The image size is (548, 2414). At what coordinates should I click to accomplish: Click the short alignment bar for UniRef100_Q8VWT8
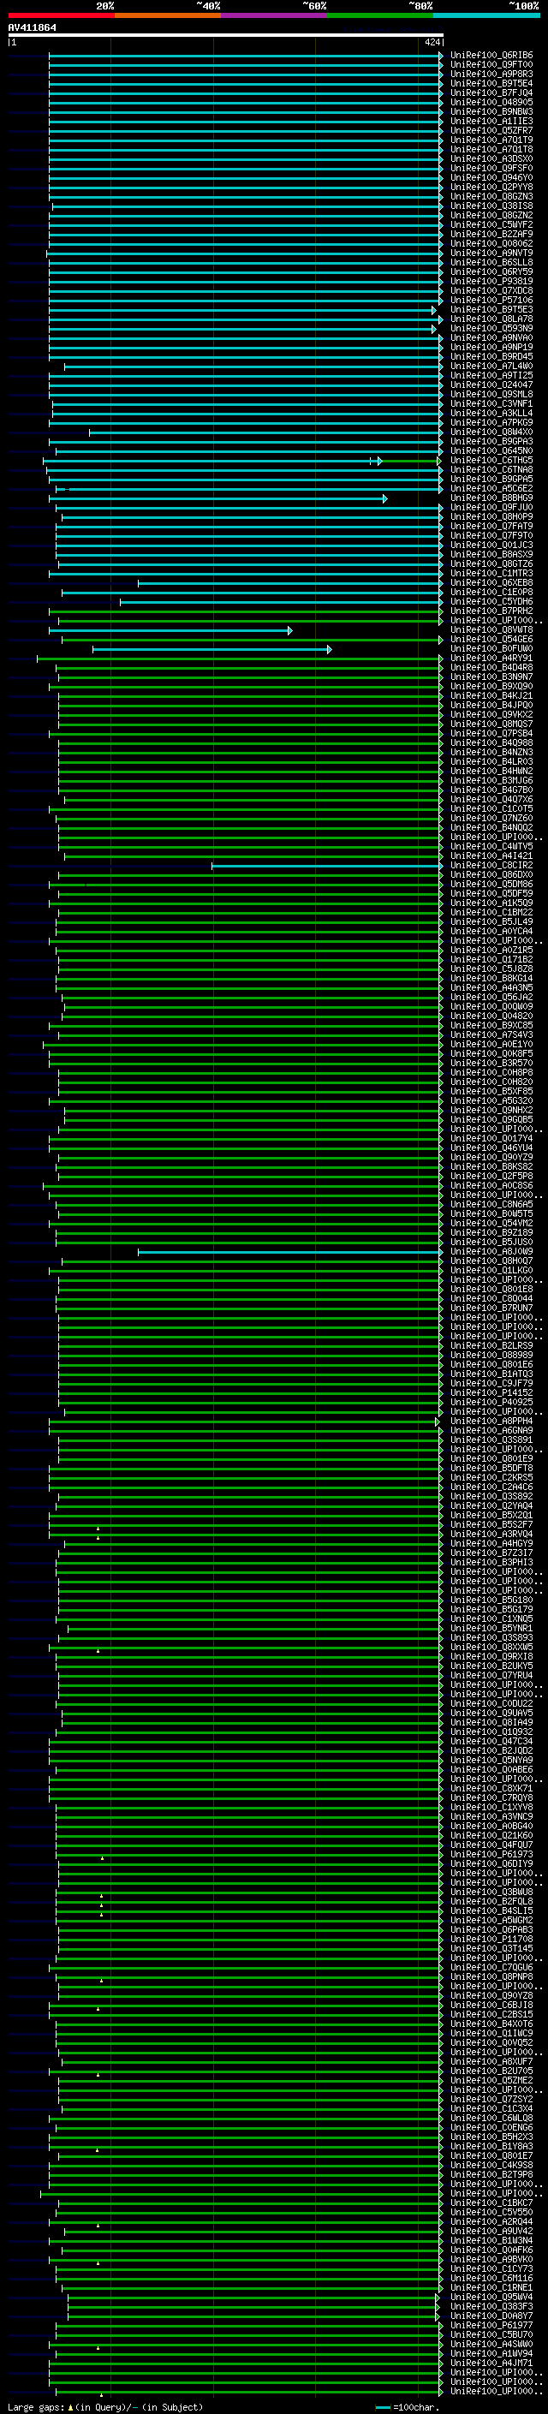point(170,630)
